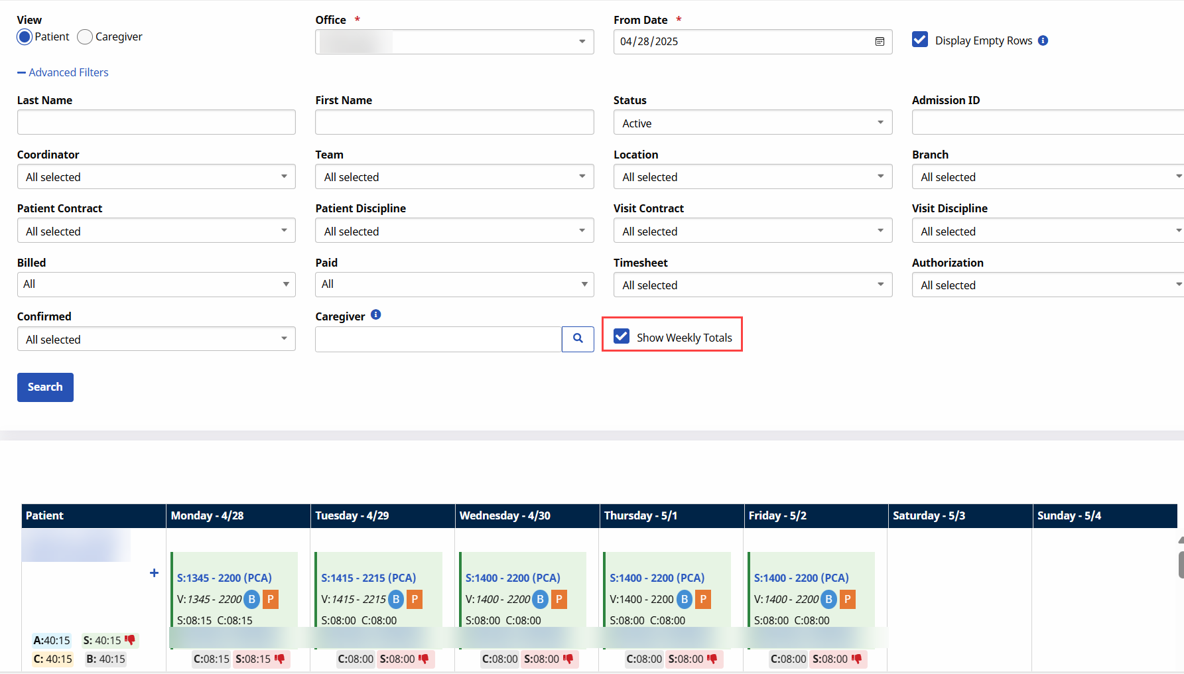Click the Caregiver search magnifier icon

(x=578, y=339)
